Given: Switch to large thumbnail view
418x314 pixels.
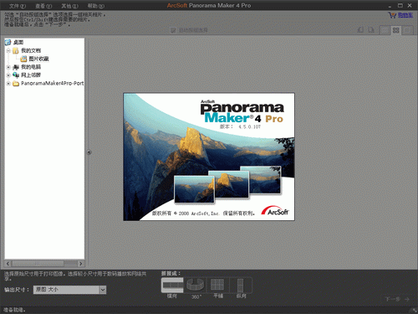Looking at the screenshot, I should (385, 30).
